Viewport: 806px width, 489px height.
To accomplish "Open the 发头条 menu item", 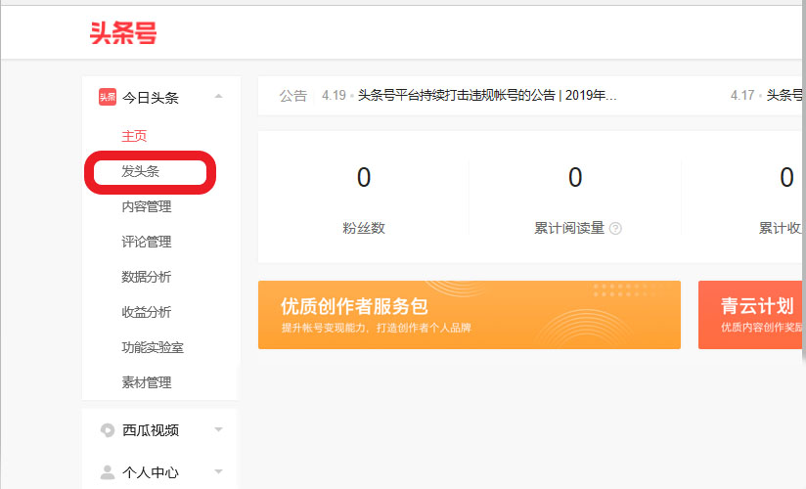I will coord(140,171).
